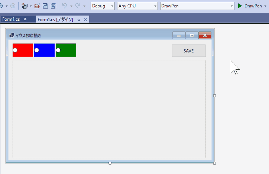Click the SAVE button on form

point(189,51)
